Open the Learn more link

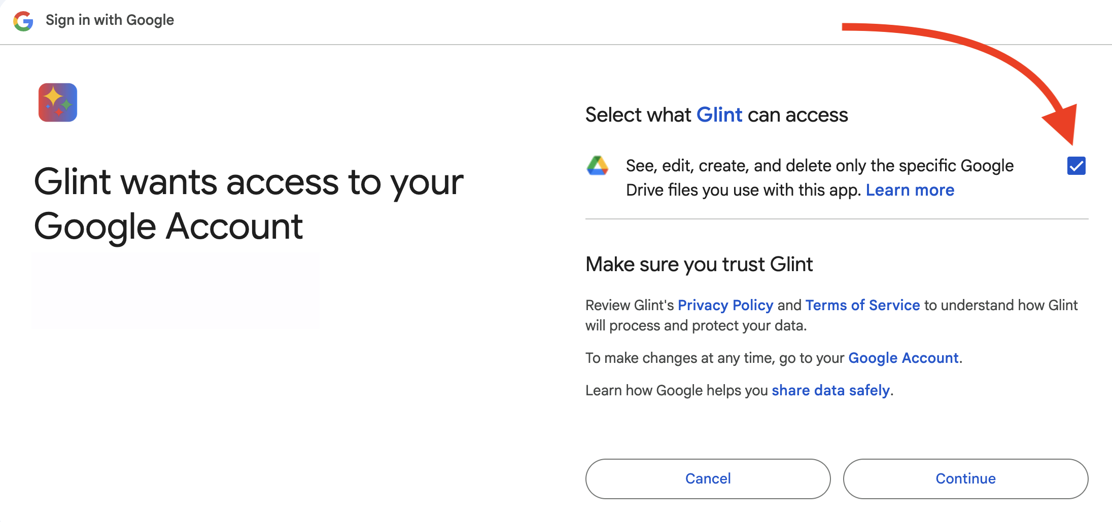click(910, 190)
